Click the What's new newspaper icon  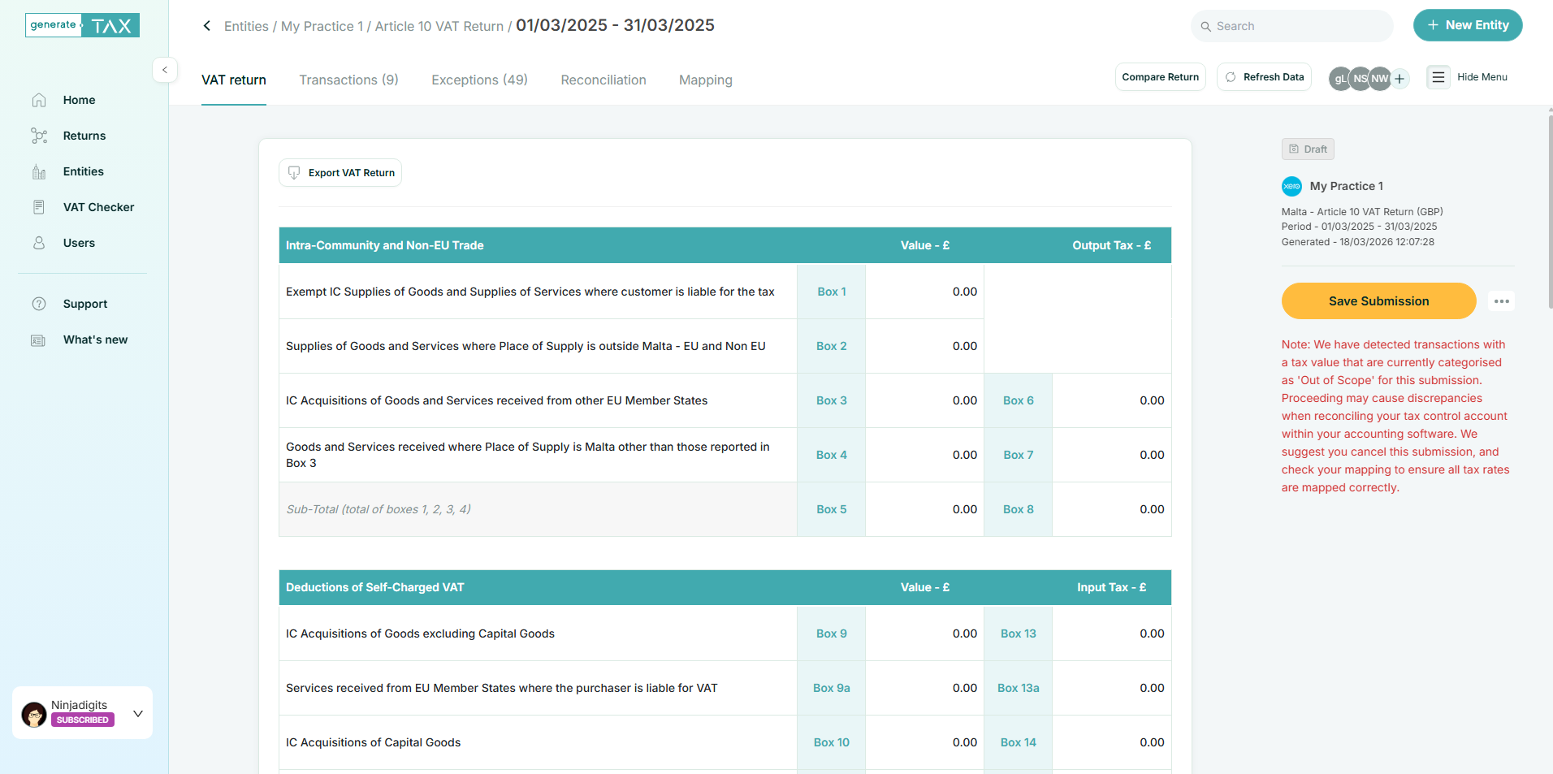tap(38, 339)
